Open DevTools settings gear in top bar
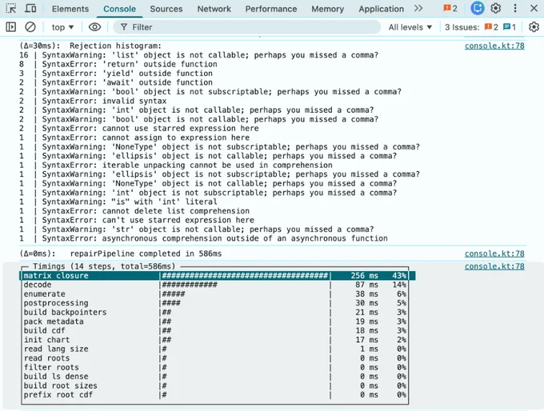This screenshot has width=544, height=411. pyautogui.click(x=496, y=8)
